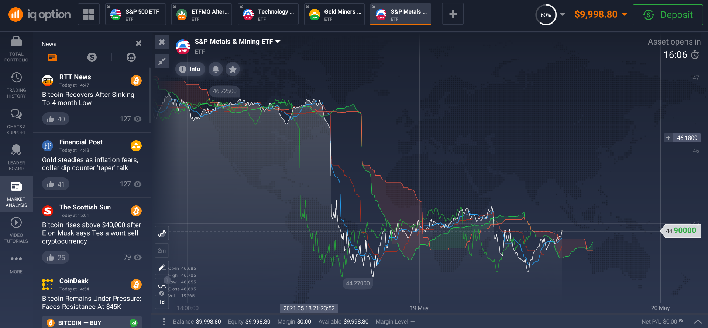Open the Total Portfolio panel
This screenshot has width=708, height=328.
point(16,49)
